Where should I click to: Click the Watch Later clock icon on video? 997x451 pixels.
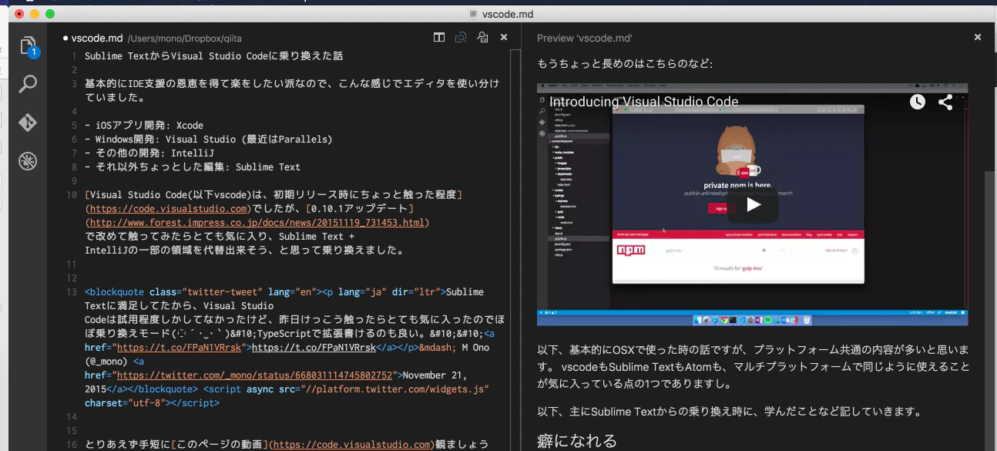[917, 102]
